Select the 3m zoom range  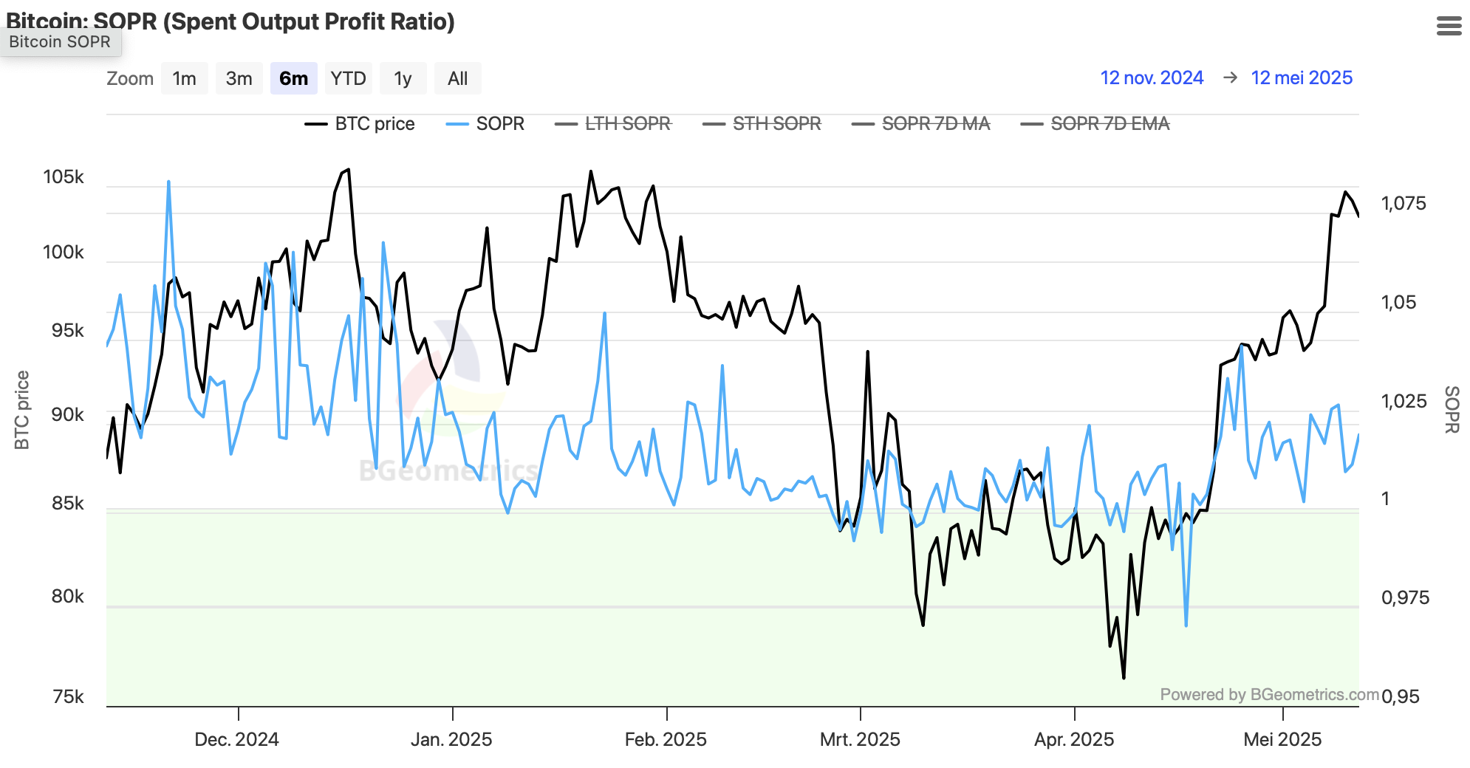(239, 78)
